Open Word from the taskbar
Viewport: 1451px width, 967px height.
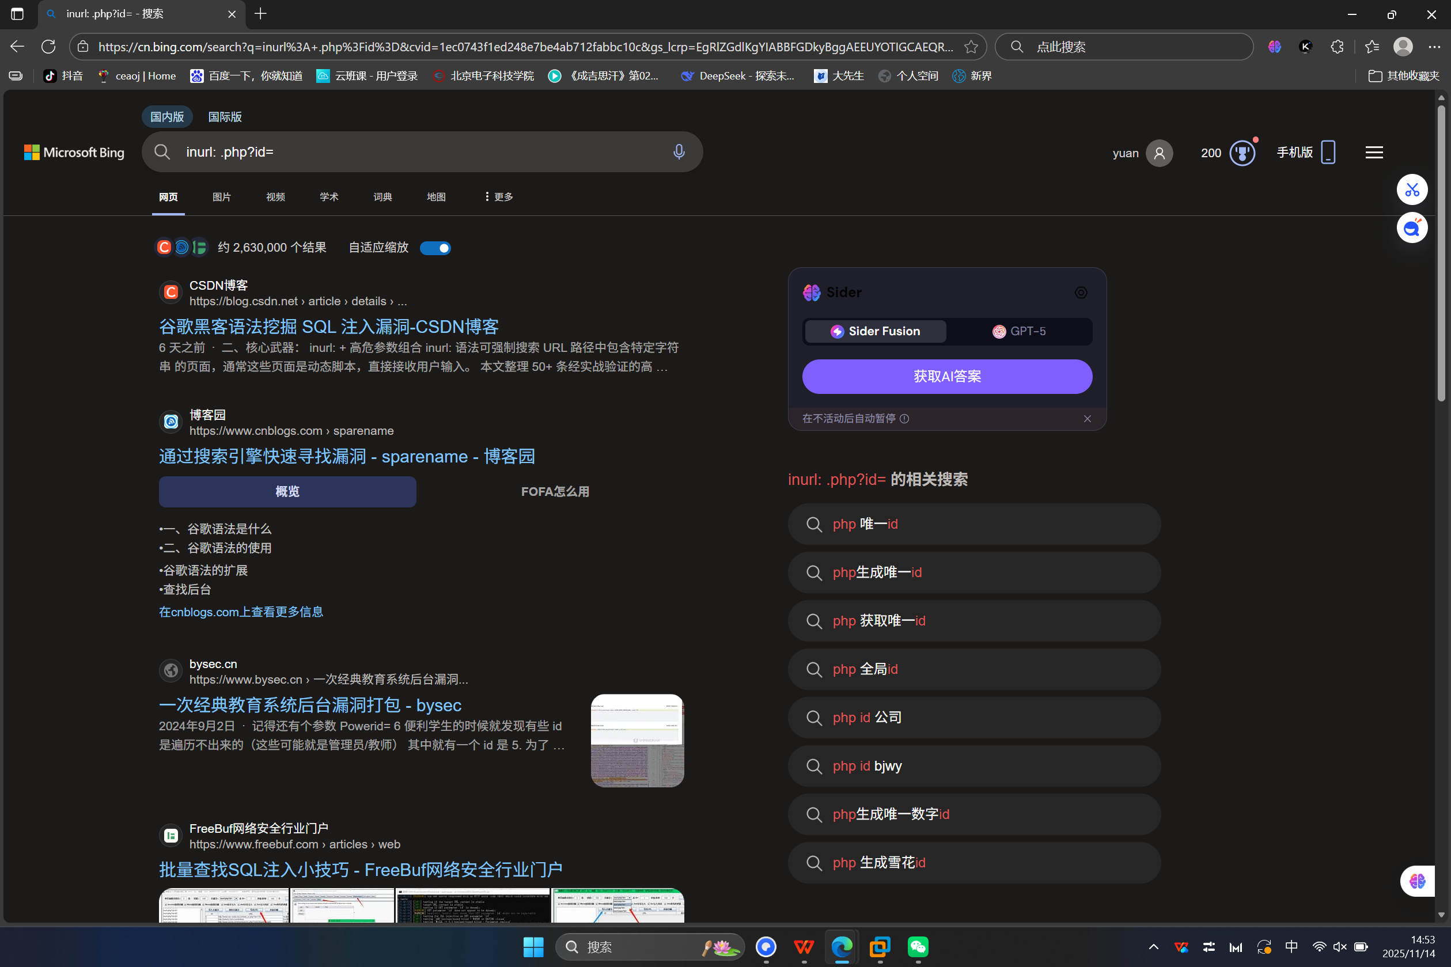[803, 947]
